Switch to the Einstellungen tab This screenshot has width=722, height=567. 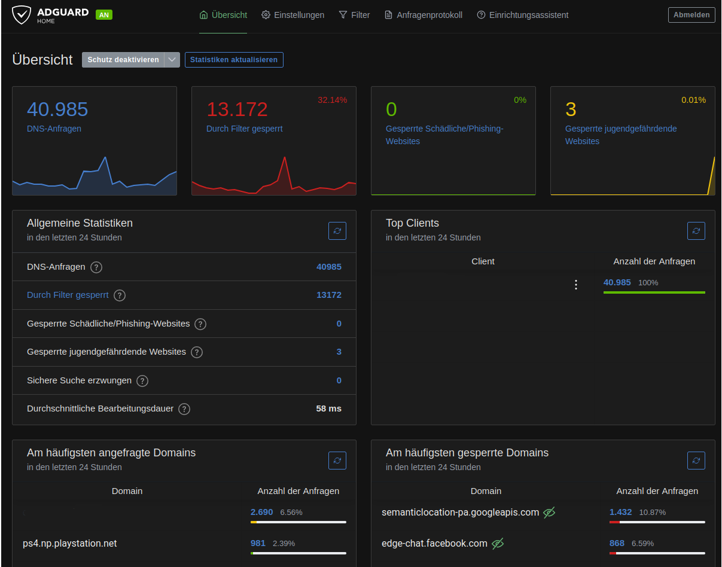click(293, 15)
